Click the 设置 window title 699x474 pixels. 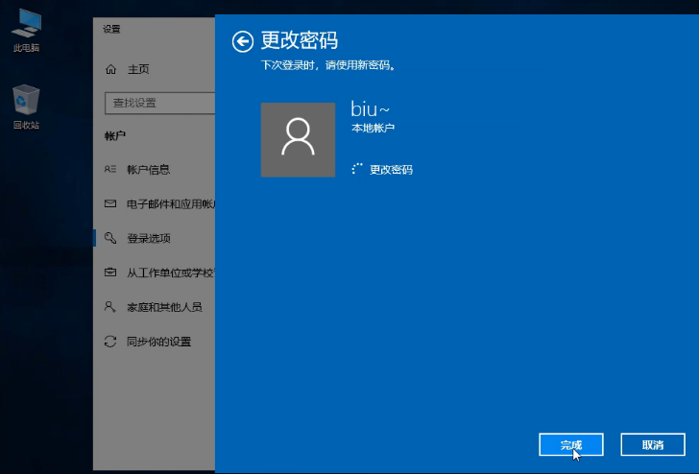(111, 29)
